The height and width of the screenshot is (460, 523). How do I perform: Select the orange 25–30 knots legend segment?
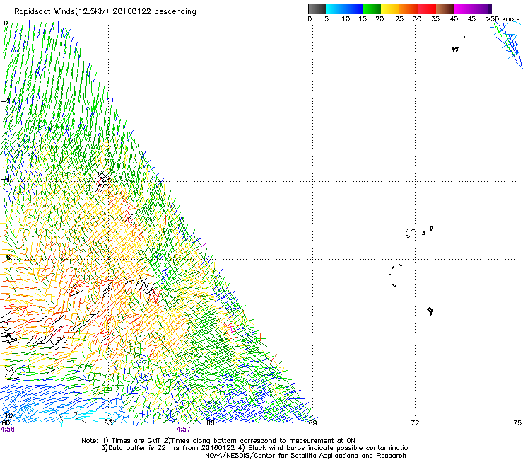(409, 8)
